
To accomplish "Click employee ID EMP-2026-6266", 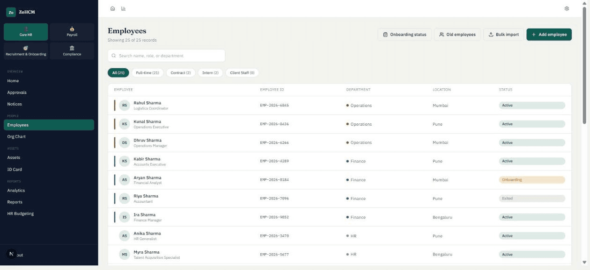I will (274, 142).
